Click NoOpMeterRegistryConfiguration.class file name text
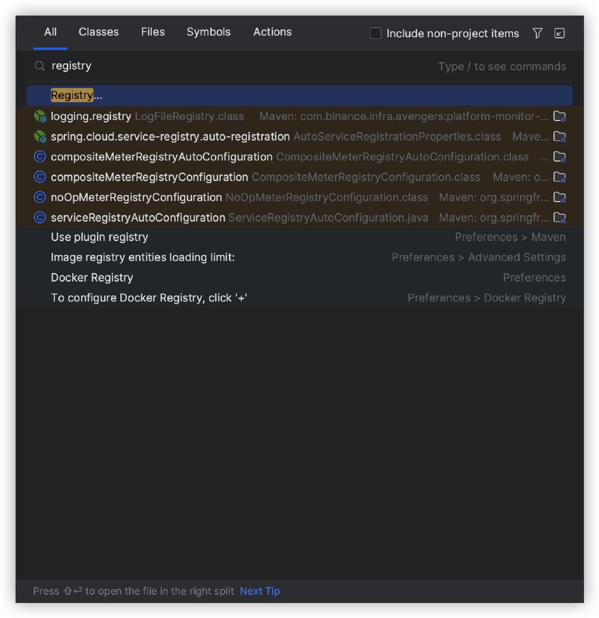Screen dimensions: 599x618 327,197
